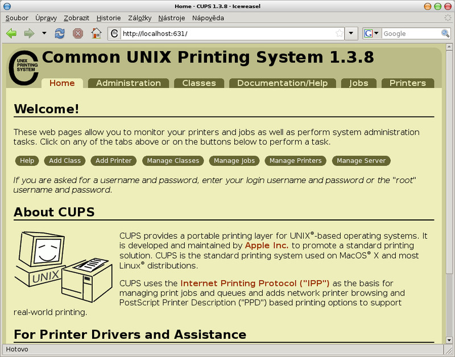Open the Soubor menu
This screenshot has width=455, height=357.
click(17, 18)
